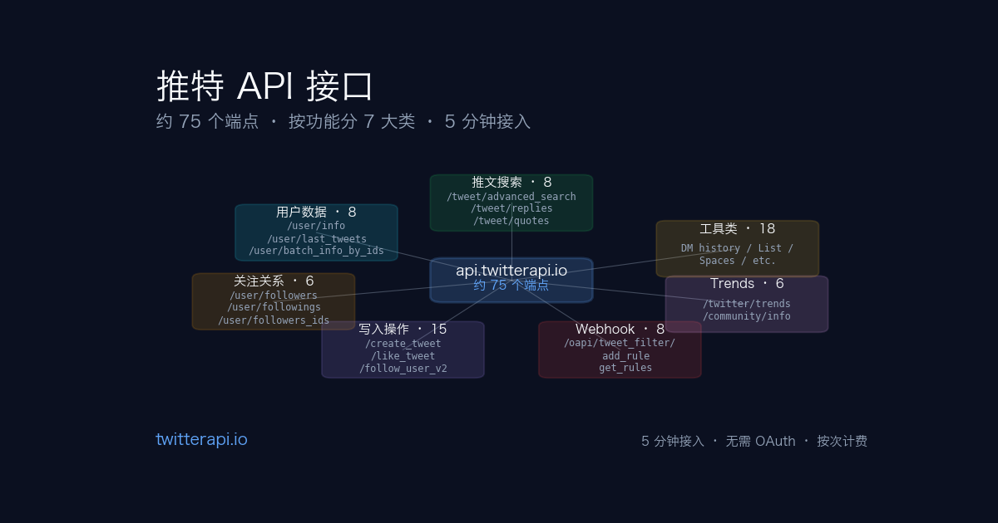
Task: Click /user/last_tweets endpoint text
Action: tap(317, 239)
